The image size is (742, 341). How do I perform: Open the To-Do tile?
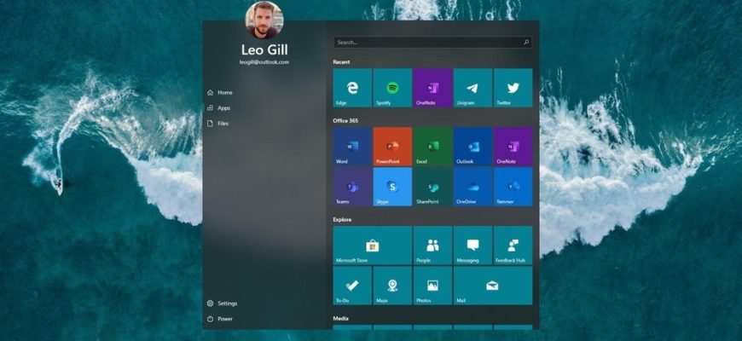[352, 286]
